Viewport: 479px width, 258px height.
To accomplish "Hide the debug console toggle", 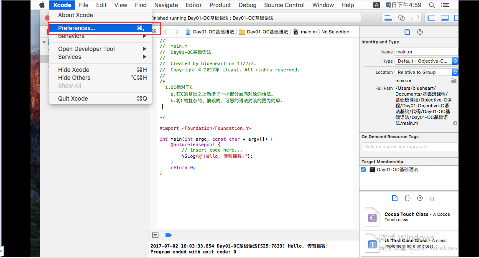I will click(x=155, y=235).
